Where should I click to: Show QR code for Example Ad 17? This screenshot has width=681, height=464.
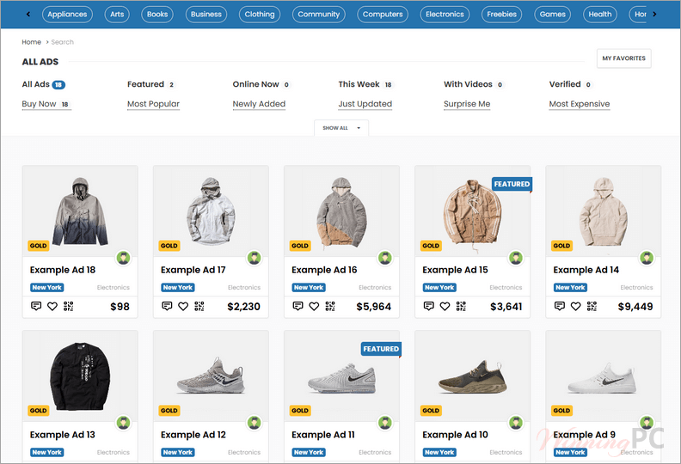click(x=199, y=307)
